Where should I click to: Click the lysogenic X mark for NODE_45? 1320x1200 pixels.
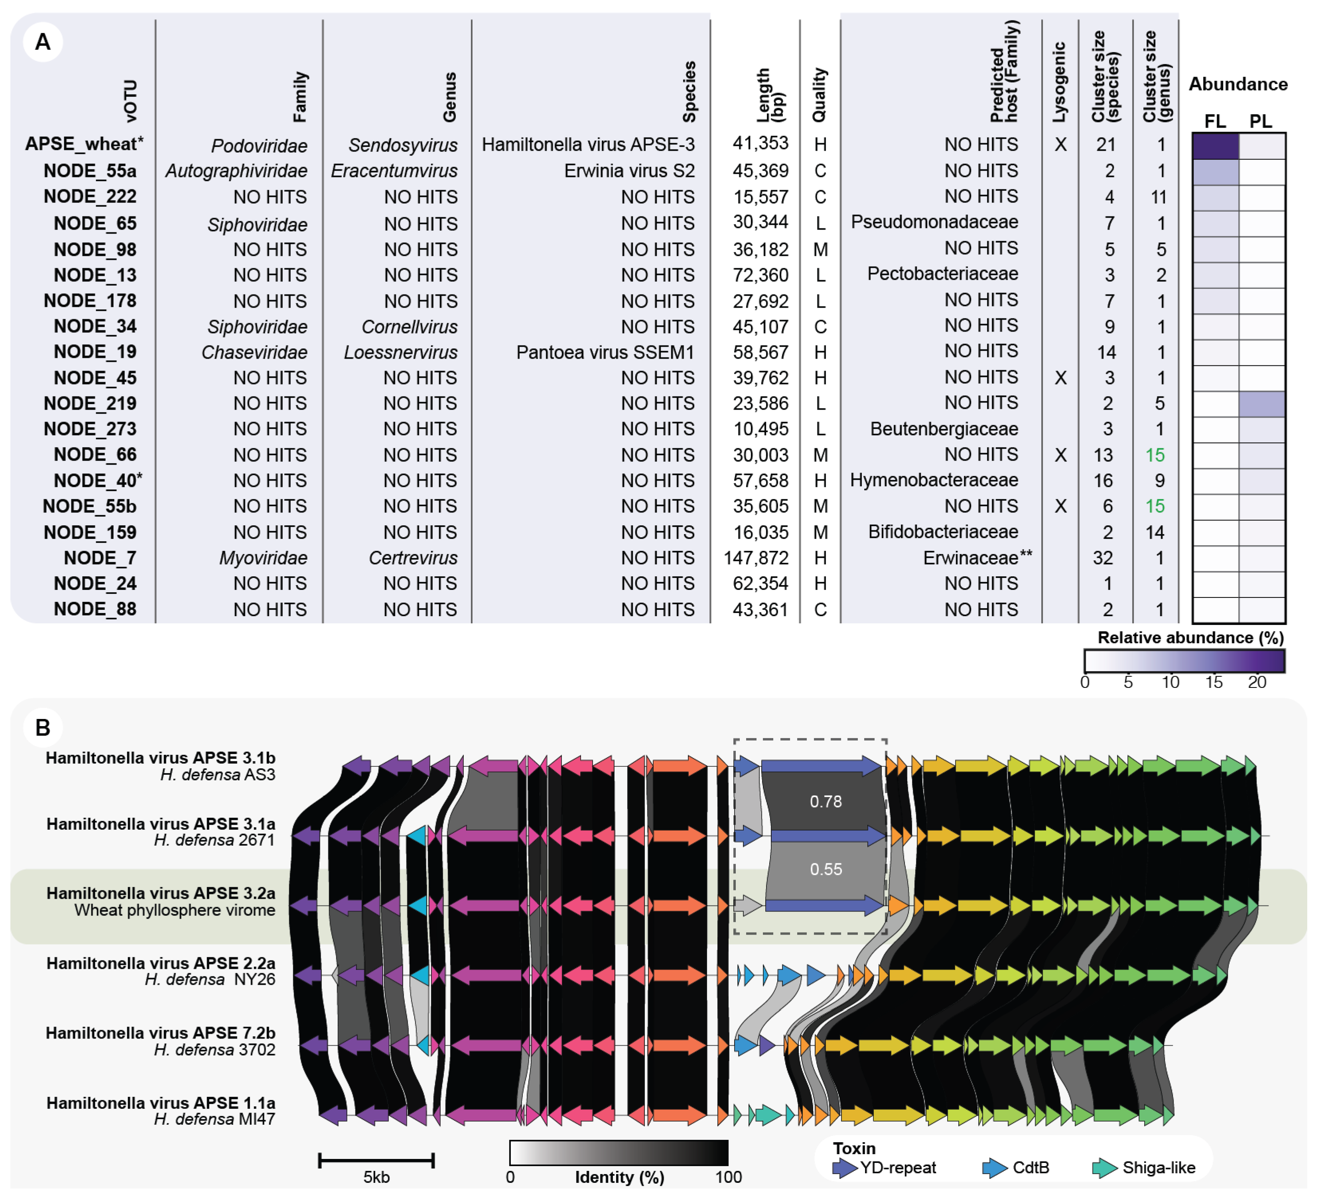[1060, 378]
